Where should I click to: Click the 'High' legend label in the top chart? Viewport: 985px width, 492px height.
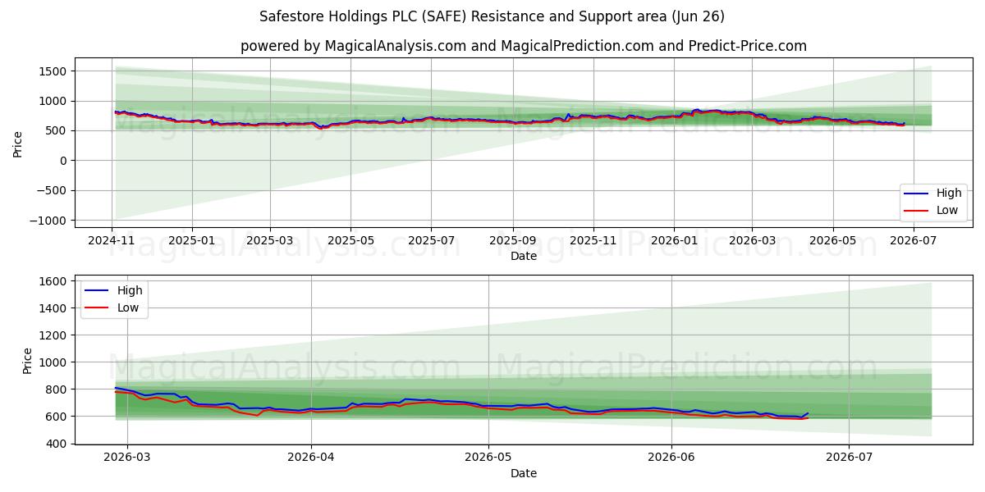949,194
